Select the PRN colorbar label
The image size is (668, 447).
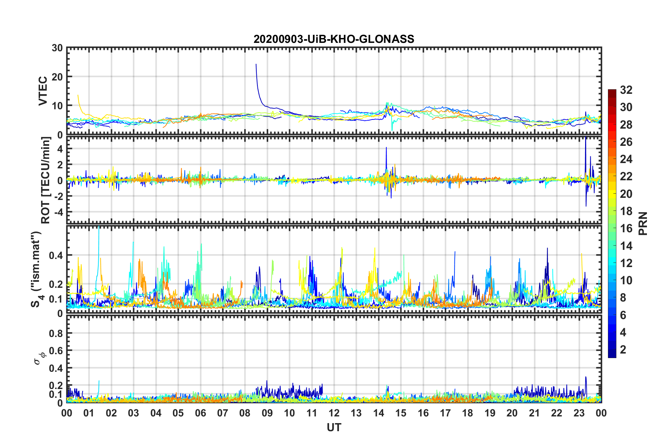(x=643, y=223)
